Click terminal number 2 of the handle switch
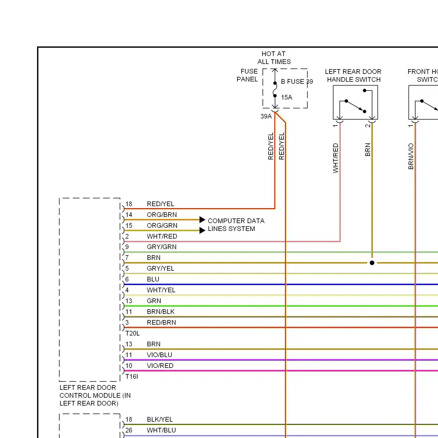Viewport: 438px width, 438px height. click(368, 126)
